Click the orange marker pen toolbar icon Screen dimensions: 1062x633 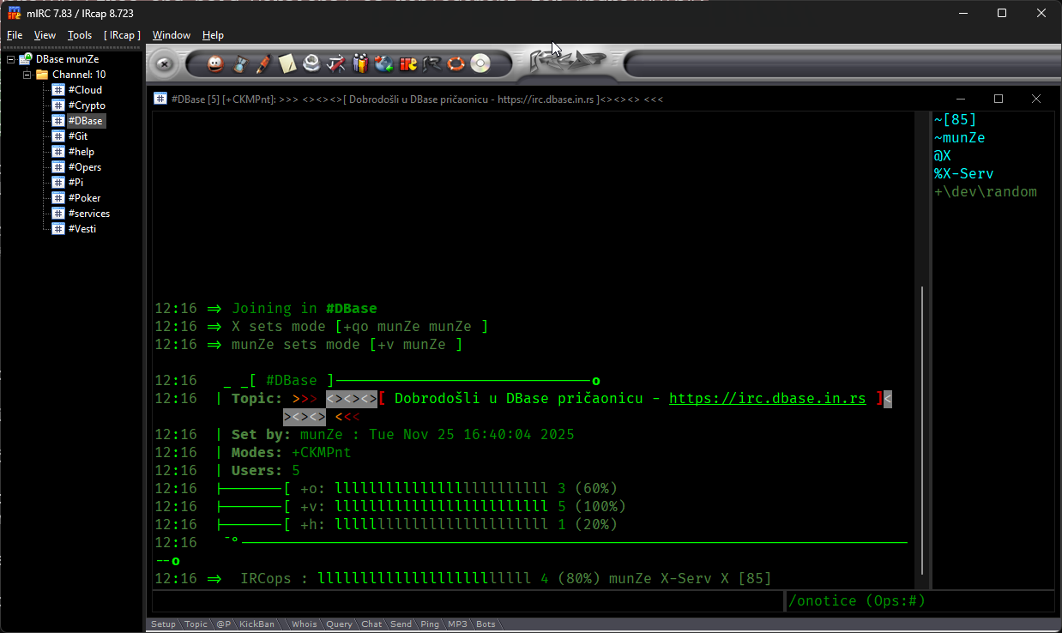point(264,63)
